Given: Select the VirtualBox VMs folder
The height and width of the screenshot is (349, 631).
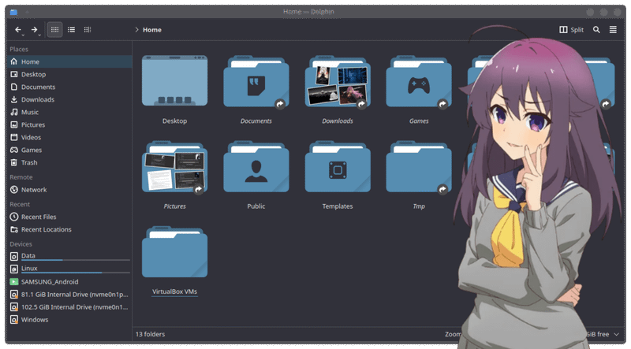Looking at the screenshot, I should tap(174, 254).
